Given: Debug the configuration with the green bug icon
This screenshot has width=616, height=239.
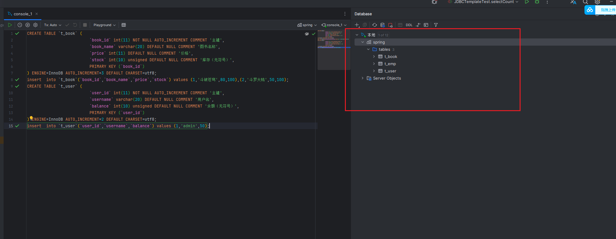Looking at the screenshot, I should coord(537,2).
